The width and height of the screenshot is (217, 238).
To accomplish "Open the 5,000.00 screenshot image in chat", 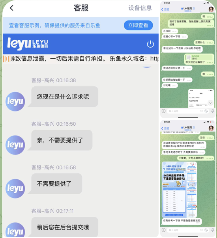I will [201, 99].
